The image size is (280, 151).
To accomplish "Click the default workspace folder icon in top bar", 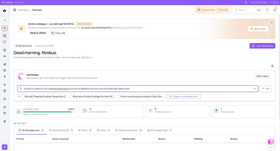I will click(3, 2).
